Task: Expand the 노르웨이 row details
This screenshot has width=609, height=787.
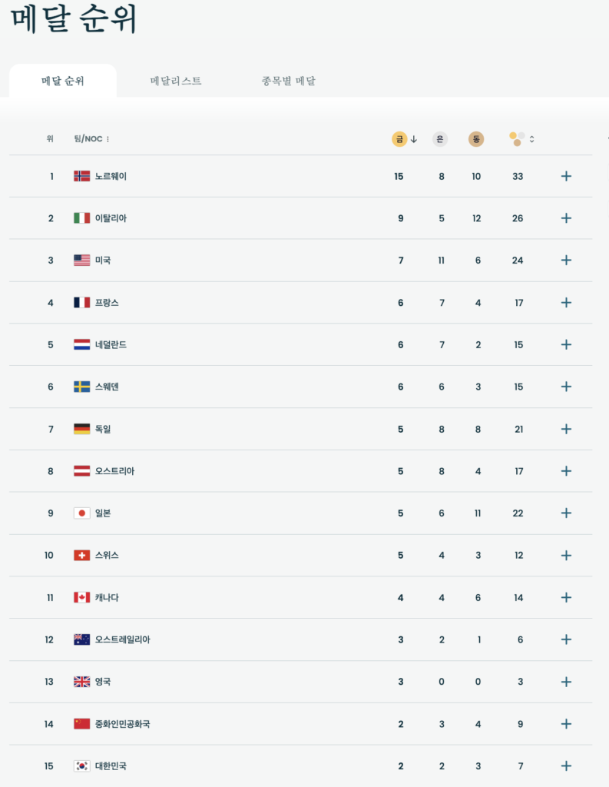Action: [566, 176]
